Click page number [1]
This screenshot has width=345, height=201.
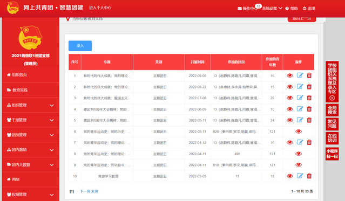[x=72, y=191]
